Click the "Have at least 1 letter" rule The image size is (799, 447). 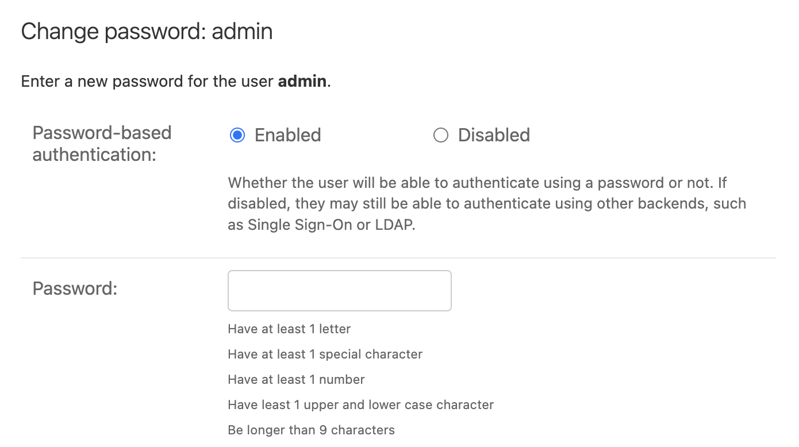pyautogui.click(x=289, y=329)
